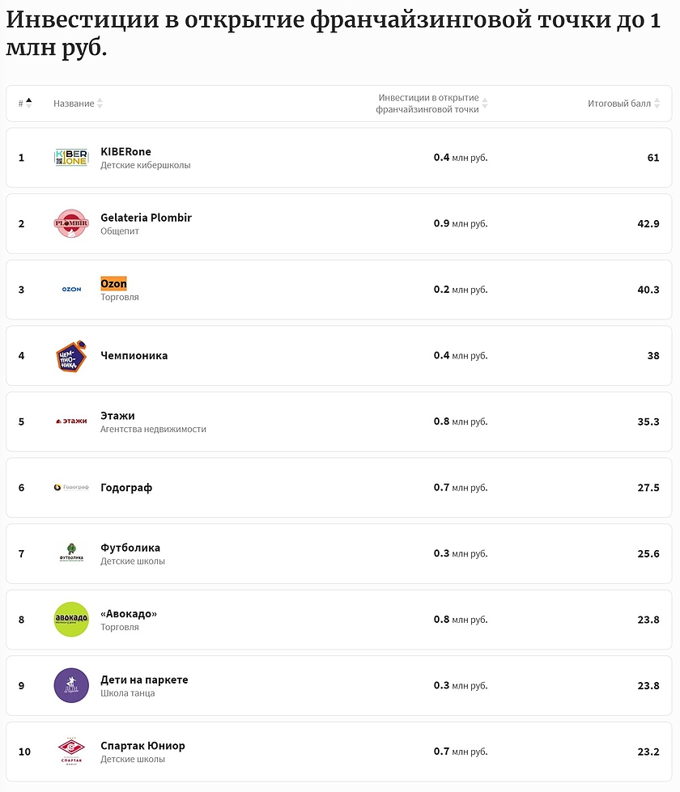
Task: Open the KIBERone franchise name link
Action: (125, 151)
